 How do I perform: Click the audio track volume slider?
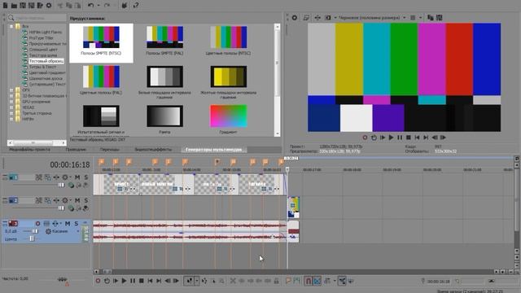(34, 231)
